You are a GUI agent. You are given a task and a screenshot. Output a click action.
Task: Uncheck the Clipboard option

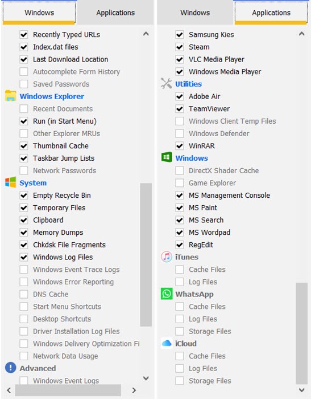(x=24, y=220)
